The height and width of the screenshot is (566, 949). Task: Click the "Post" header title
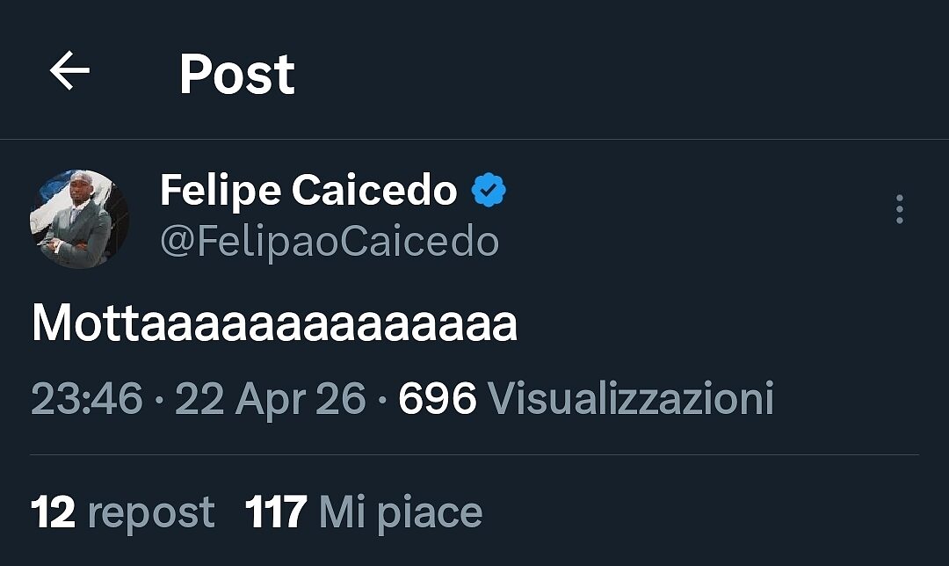tap(236, 74)
